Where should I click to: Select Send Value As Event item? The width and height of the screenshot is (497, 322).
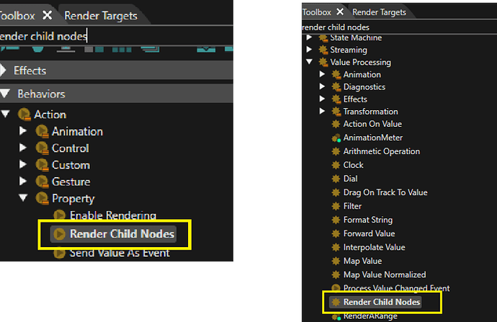120,253
